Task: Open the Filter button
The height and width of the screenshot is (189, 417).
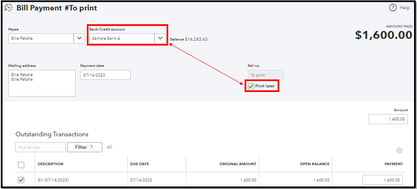Action: point(85,147)
